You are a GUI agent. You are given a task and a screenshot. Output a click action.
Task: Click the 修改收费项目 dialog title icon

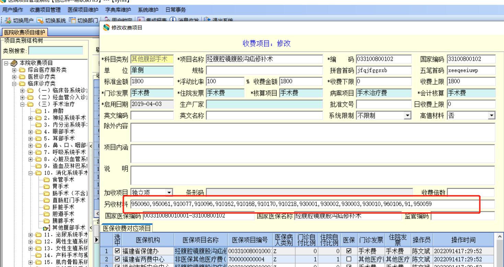(x=106, y=28)
